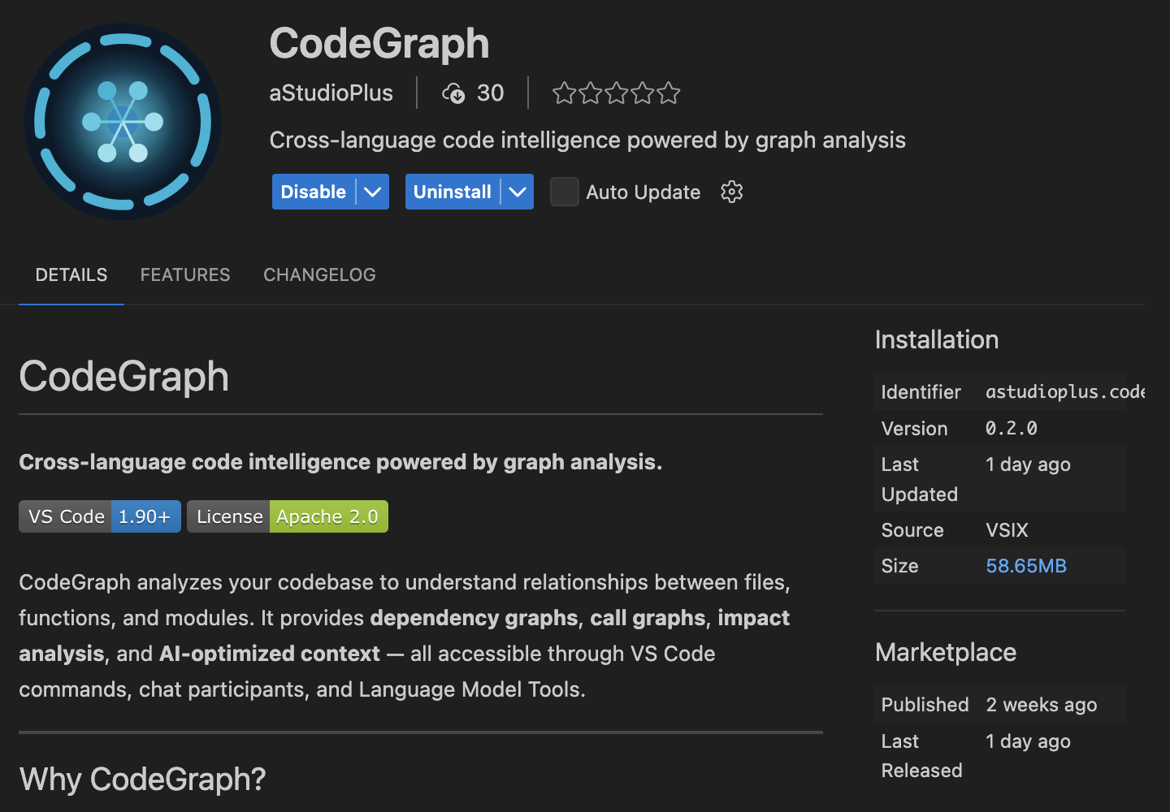Click the VS Code 1.90+ badge

(x=99, y=516)
